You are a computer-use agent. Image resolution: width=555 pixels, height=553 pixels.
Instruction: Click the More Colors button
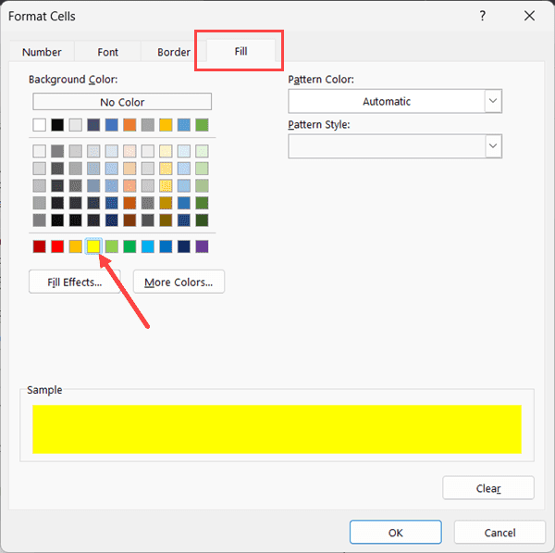pyautogui.click(x=179, y=282)
